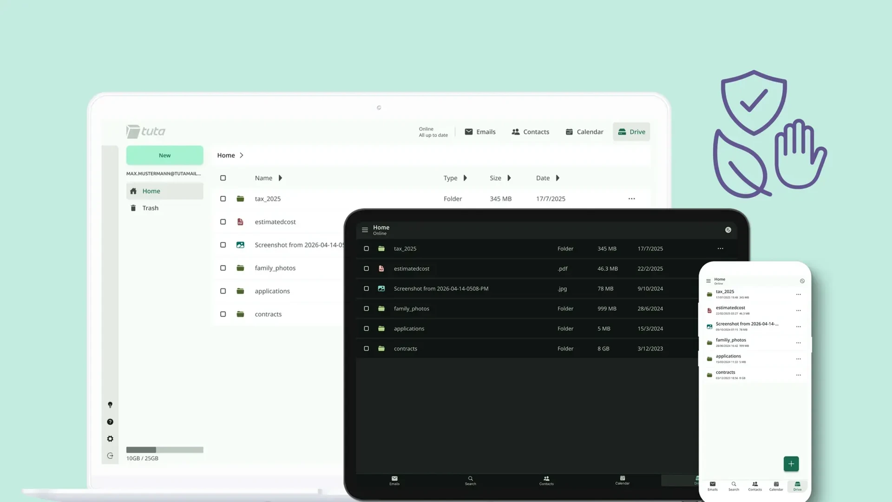Image resolution: width=892 pixels, height=502 pixels.
Task: Select the checkbox for estimatedcost file
Action: [223, 222]
